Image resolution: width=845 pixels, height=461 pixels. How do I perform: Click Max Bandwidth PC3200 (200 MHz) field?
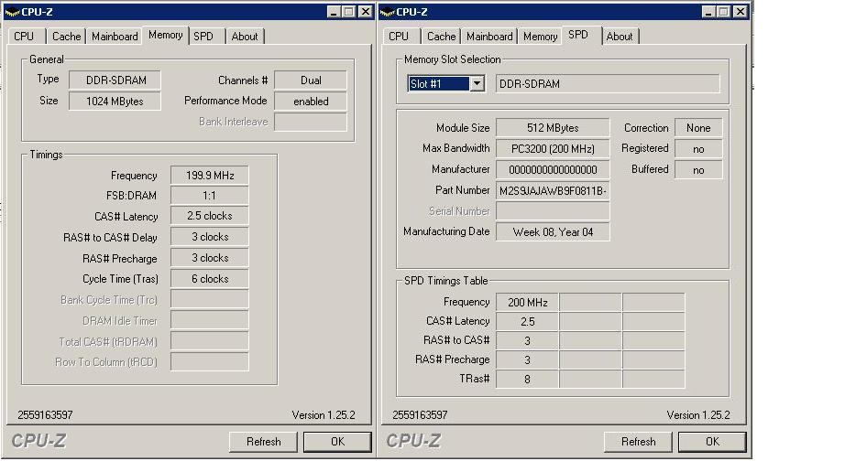click(x=553, y=148)
